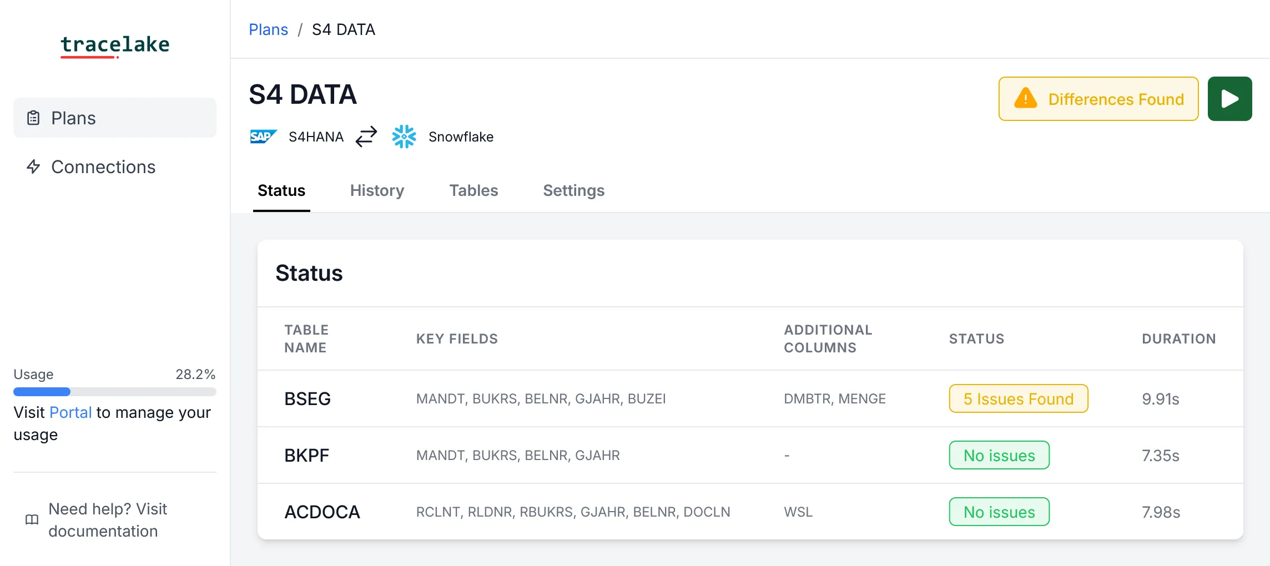This screenshot has width=1270, height=566.
Task: Switch to the History tab
Action: pyautogui.click(x=377, y=190)
